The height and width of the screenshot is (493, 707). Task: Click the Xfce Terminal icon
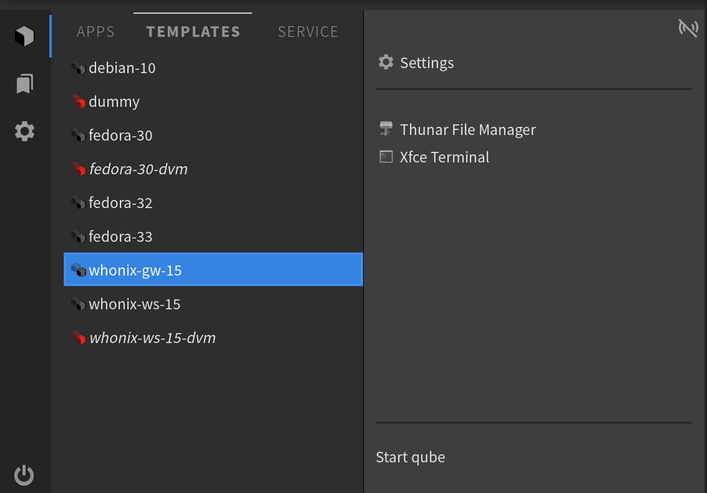386,157
